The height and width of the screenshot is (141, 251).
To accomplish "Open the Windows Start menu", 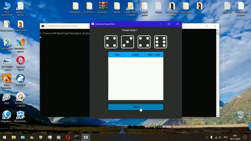I will [4, 137].
